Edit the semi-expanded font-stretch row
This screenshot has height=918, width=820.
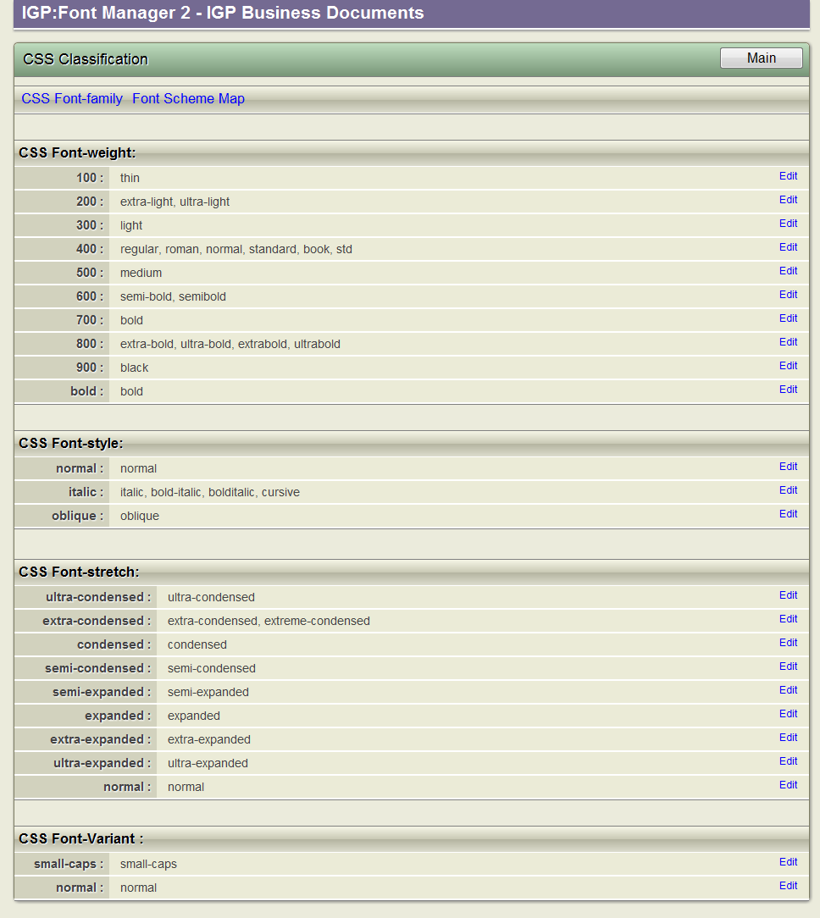point(788,690)
